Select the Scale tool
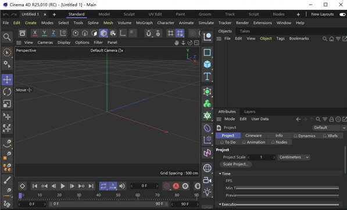 tap(7, 104)
